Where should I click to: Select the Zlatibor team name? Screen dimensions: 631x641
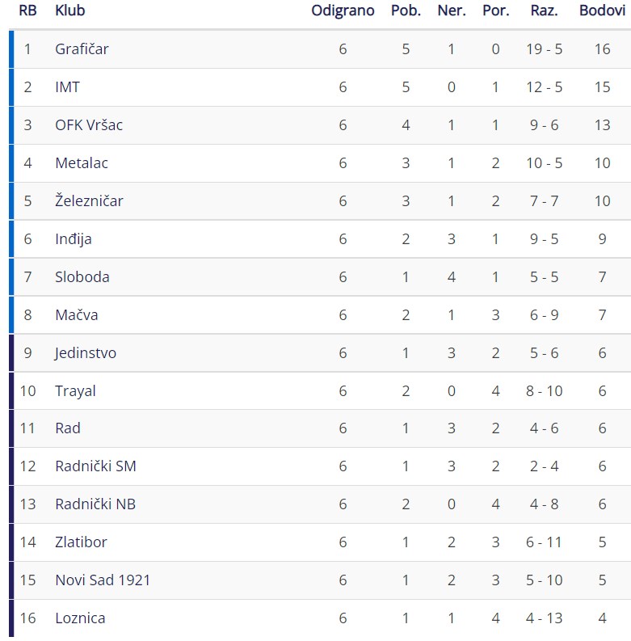tap(81, 542)
